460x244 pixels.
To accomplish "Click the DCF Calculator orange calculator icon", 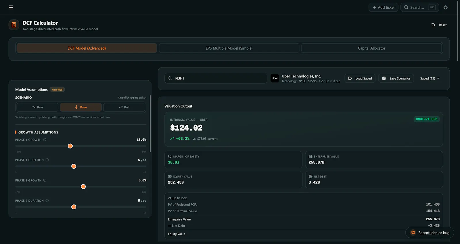I will coord(14,25).
